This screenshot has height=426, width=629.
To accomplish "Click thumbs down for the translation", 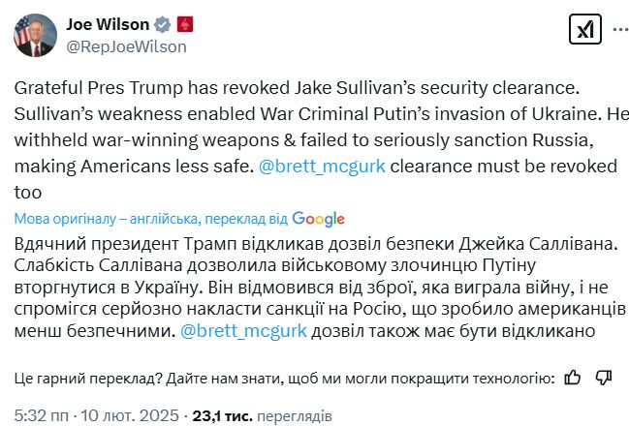I will (603, 377).
